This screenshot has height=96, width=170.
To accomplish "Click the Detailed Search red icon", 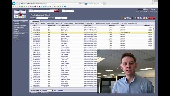I will [59, 9].
